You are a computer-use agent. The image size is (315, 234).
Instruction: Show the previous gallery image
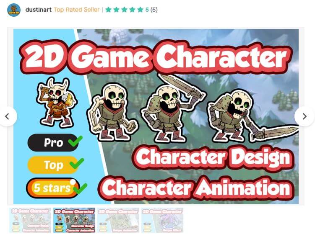tap(7, 116)
